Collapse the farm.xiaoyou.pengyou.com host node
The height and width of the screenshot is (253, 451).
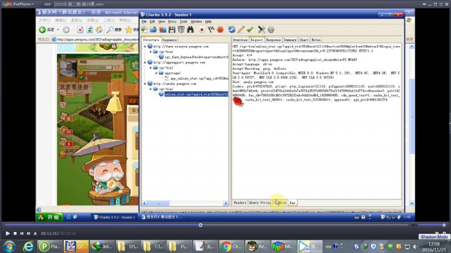tap(145, 46)
